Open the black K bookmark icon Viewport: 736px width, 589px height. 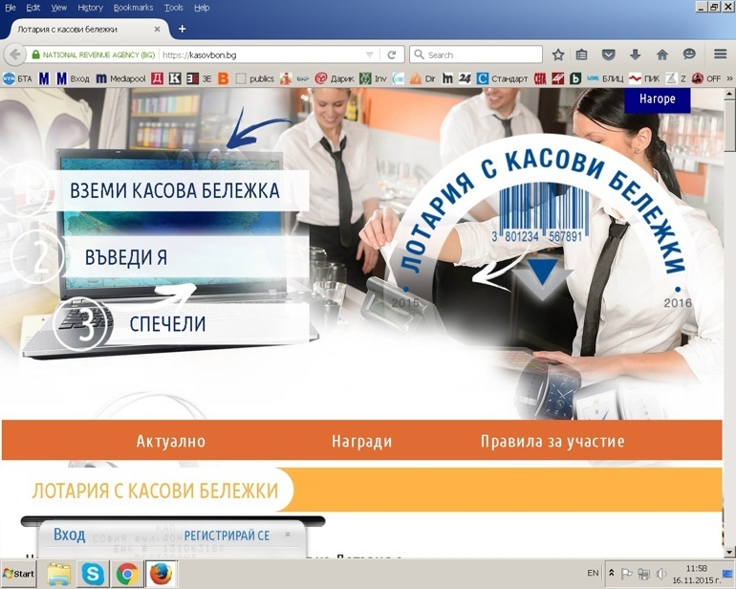pos(175,79)
